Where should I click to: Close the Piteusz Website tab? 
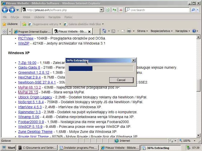pyautogui.click(x=89, y=32)
